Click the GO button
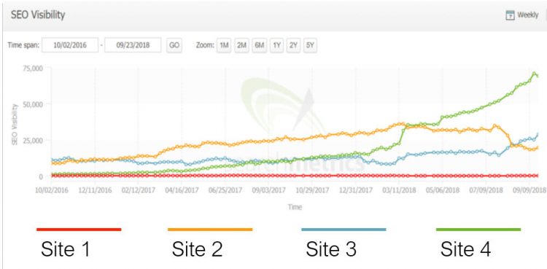The width and height of the screenshot is (547, 269). click(x=174, y=45)
